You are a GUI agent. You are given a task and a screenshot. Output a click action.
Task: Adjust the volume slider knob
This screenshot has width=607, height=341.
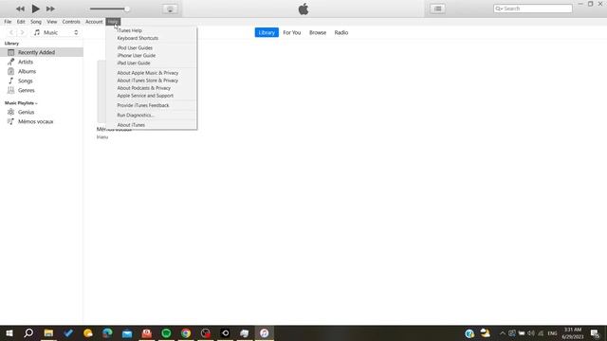(x=126, y=9)
